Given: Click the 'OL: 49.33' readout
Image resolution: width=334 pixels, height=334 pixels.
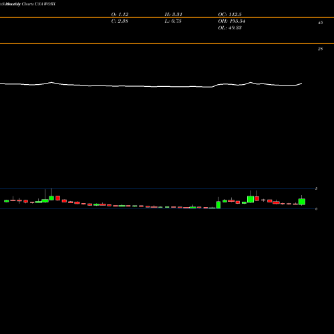Looking at the screenshot, I should (230, 28).
